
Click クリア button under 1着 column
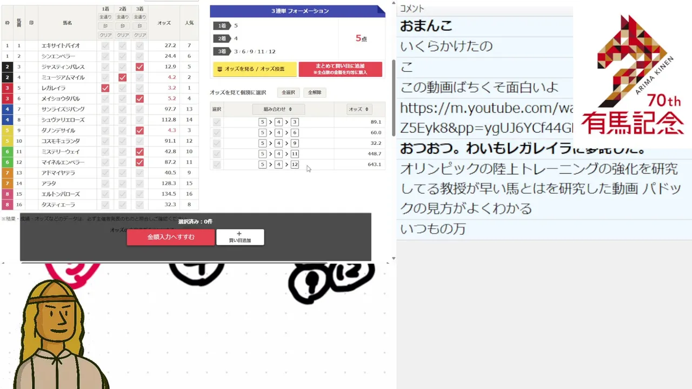105,35
